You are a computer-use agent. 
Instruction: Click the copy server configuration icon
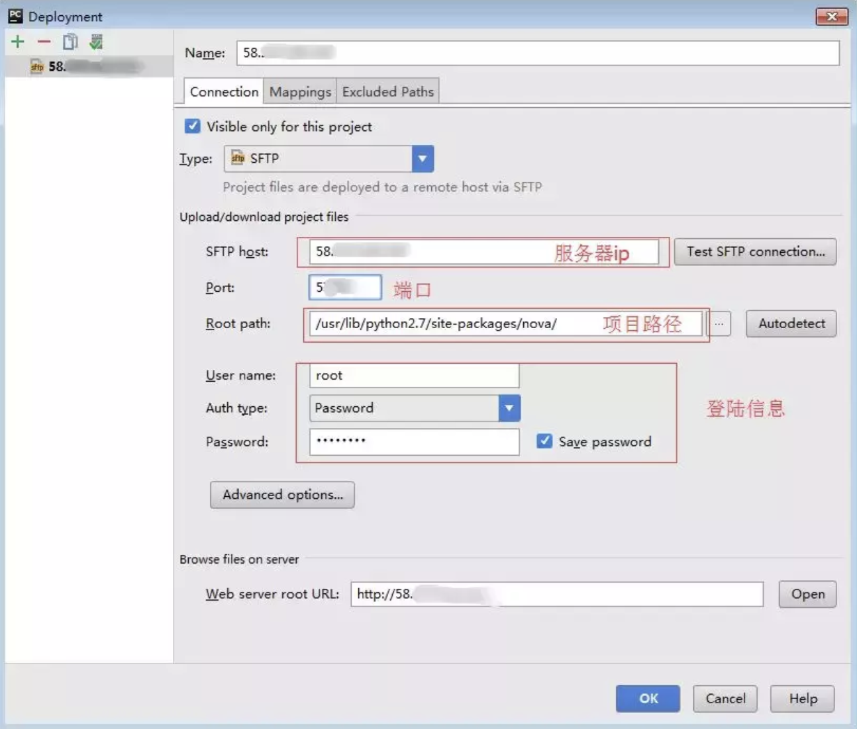[x=70, y=42]
